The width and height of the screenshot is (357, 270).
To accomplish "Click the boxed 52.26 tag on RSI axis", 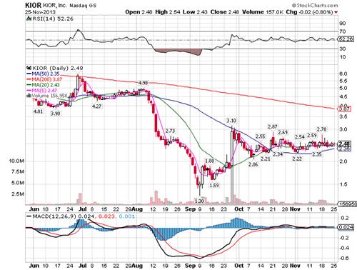I will click(x=346, y=39).
